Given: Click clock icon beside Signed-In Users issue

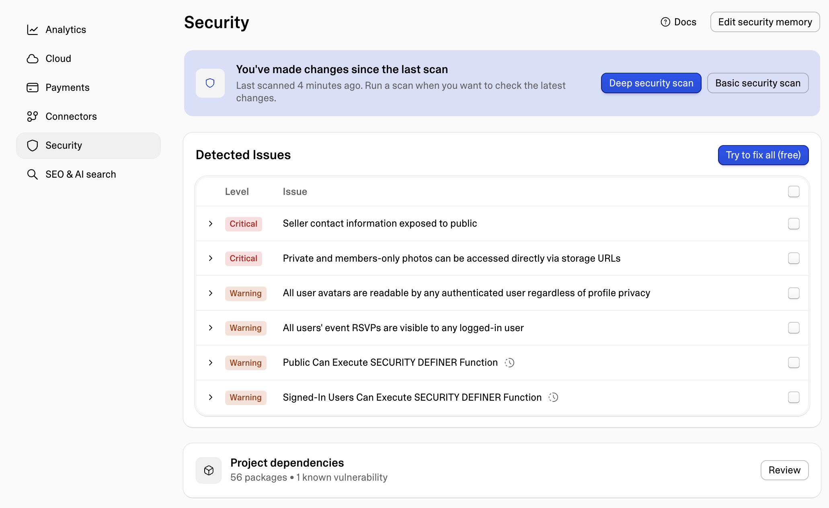Looking at the screenshot, I should [553, 397].
